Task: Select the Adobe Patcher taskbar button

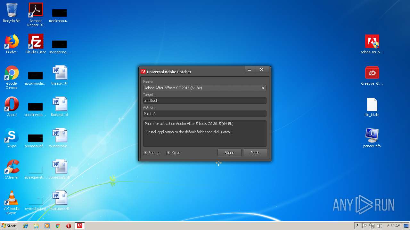Action: coord(80,226)
